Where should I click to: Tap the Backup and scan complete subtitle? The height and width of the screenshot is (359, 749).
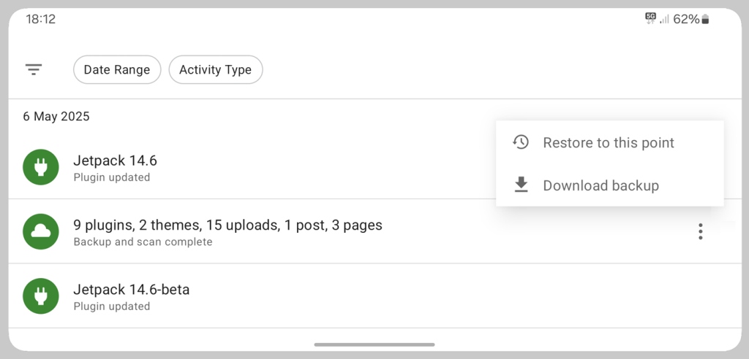[143, 242]
